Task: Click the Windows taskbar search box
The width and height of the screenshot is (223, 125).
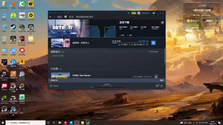Action: pyautogui.click(x=26, y=123)
